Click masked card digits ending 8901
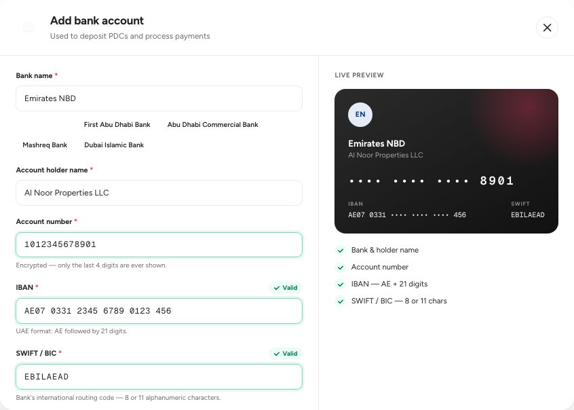This screenshot has height=410, width=574. (432, 181)
